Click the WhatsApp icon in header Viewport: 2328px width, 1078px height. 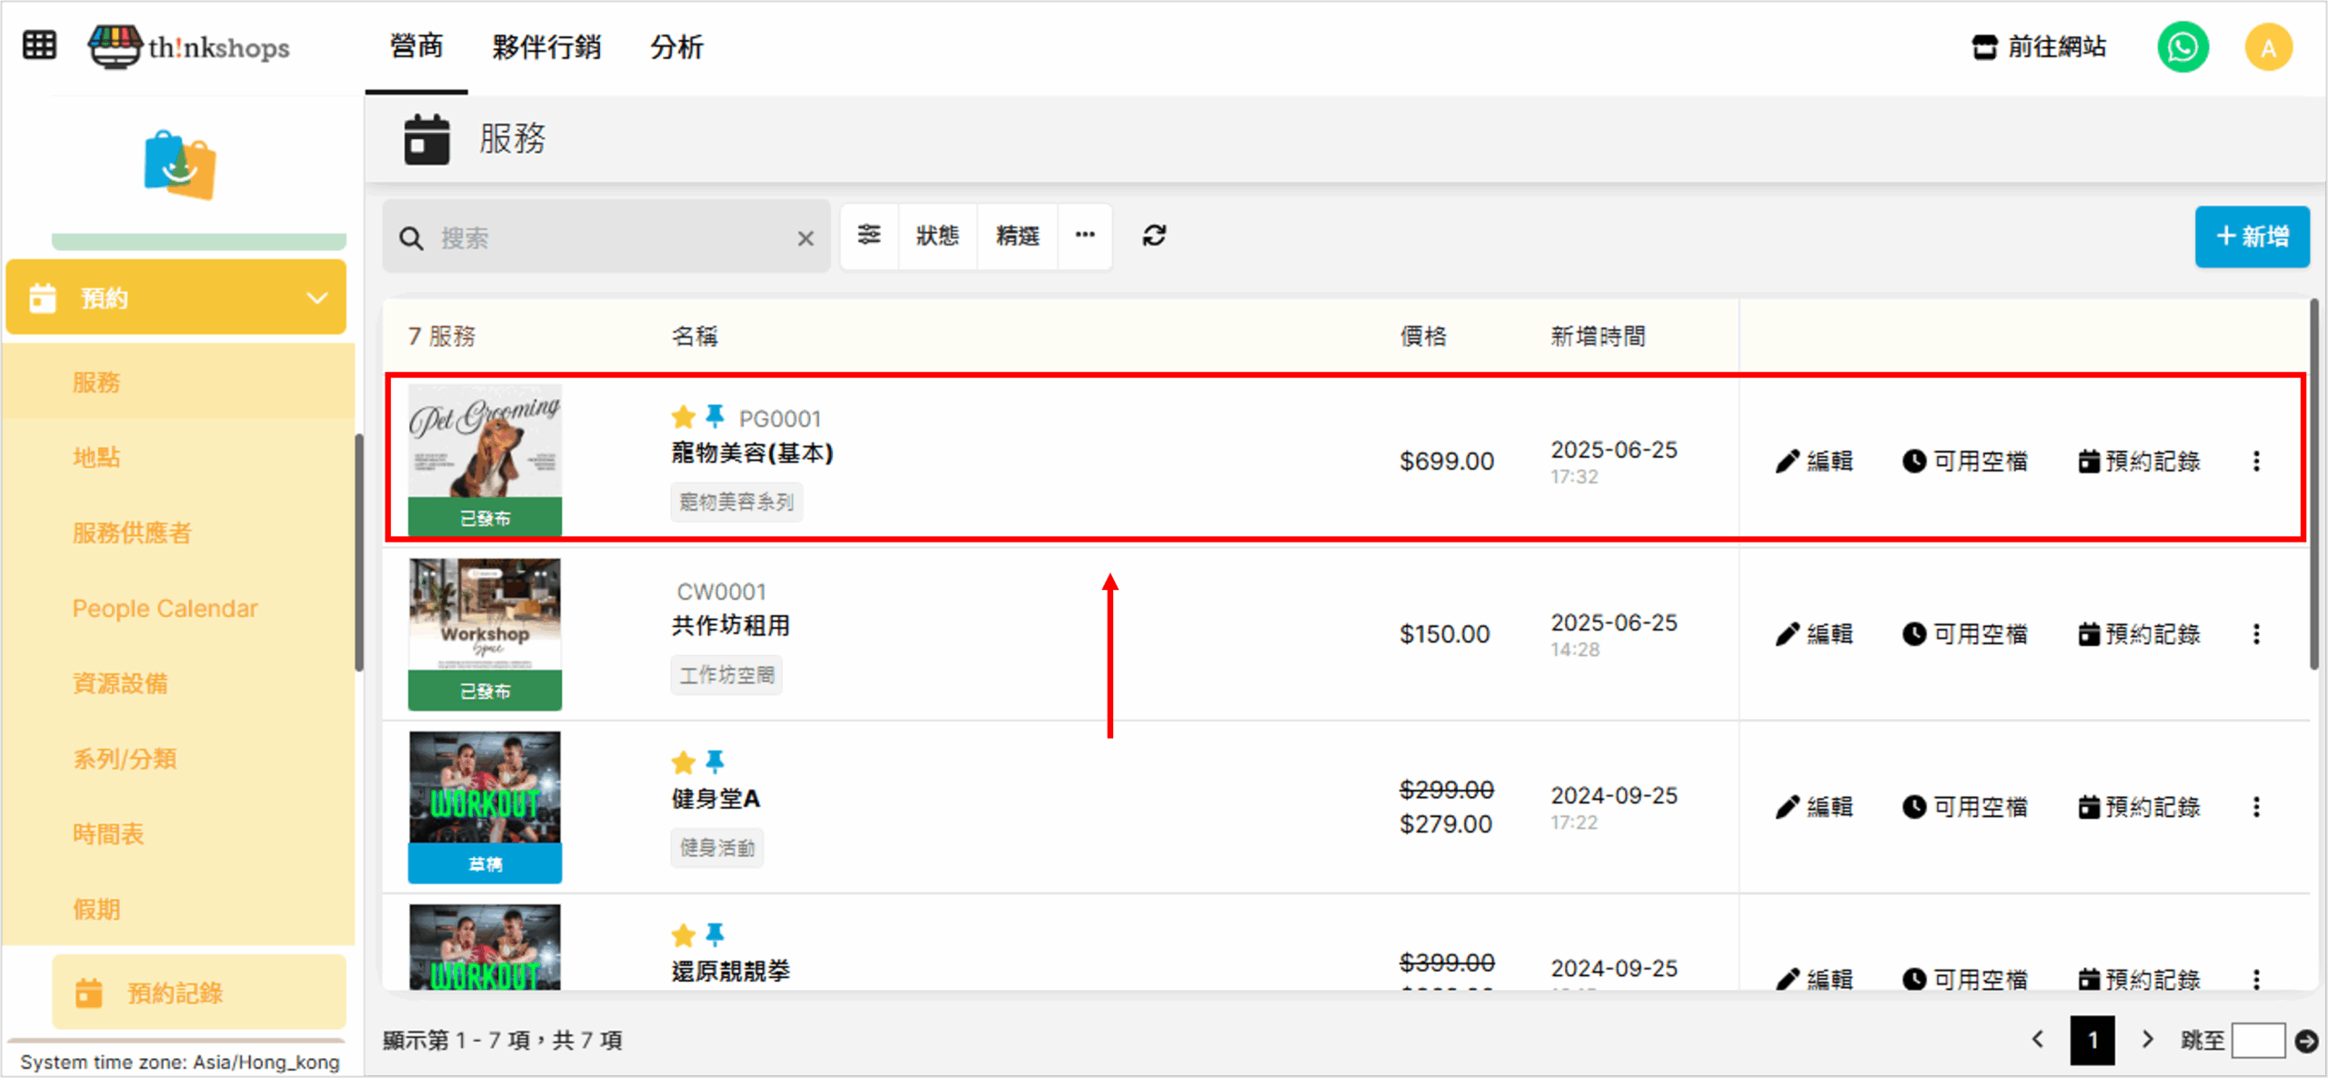[2182, 47]
